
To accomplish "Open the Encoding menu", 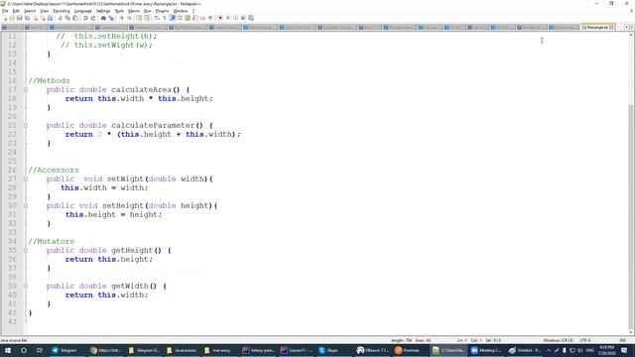I will (x=62, y=11).
